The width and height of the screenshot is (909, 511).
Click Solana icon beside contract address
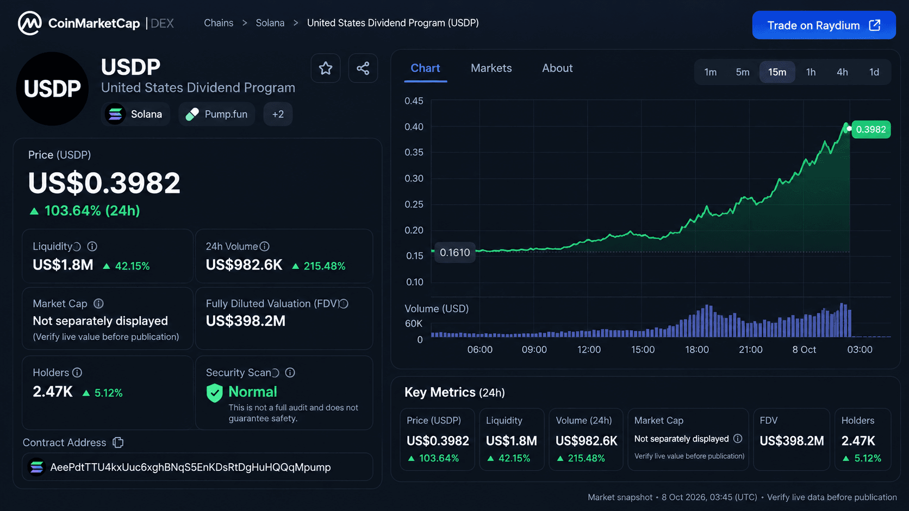pos(37,467)
